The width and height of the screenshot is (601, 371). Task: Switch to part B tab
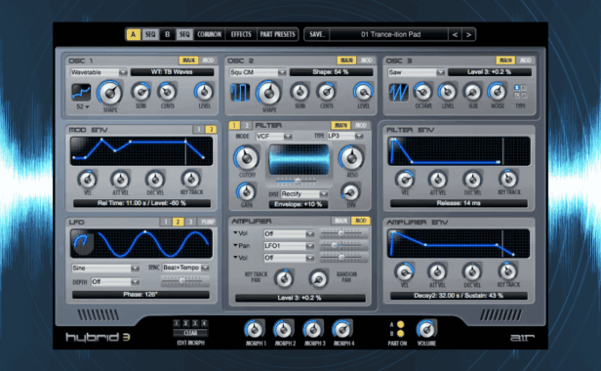(x=167, y=34)
